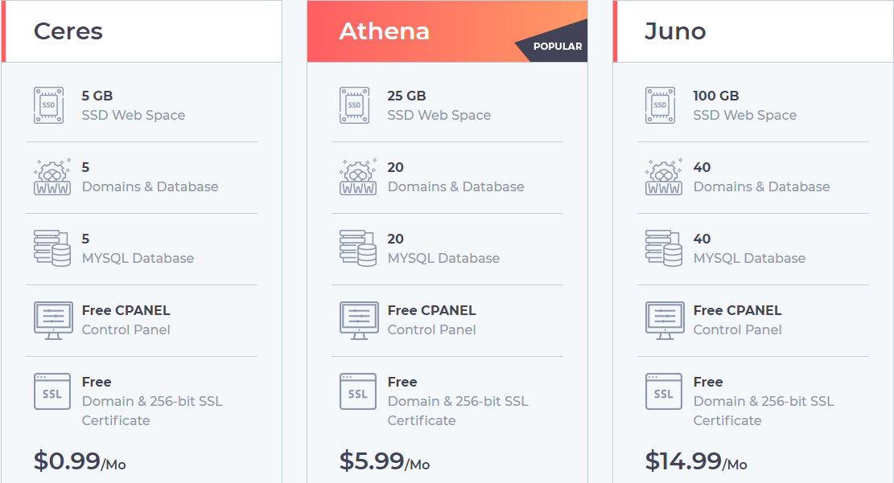Click the domains WWW icon in Juno plan
Image resolution: width=894 pixels, height=483 pixels.
pyautogui.click(x=664, y=177)
